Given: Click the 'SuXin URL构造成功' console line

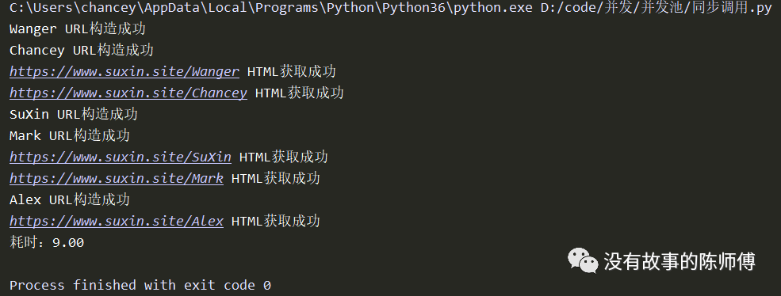Looking at the screenshot, I should 73,115.
